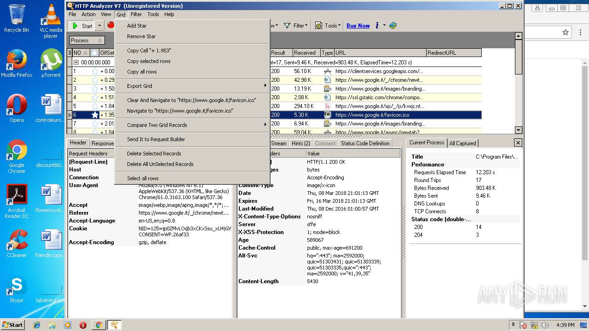Expand the arrow beside the info icon

(384, 26)
